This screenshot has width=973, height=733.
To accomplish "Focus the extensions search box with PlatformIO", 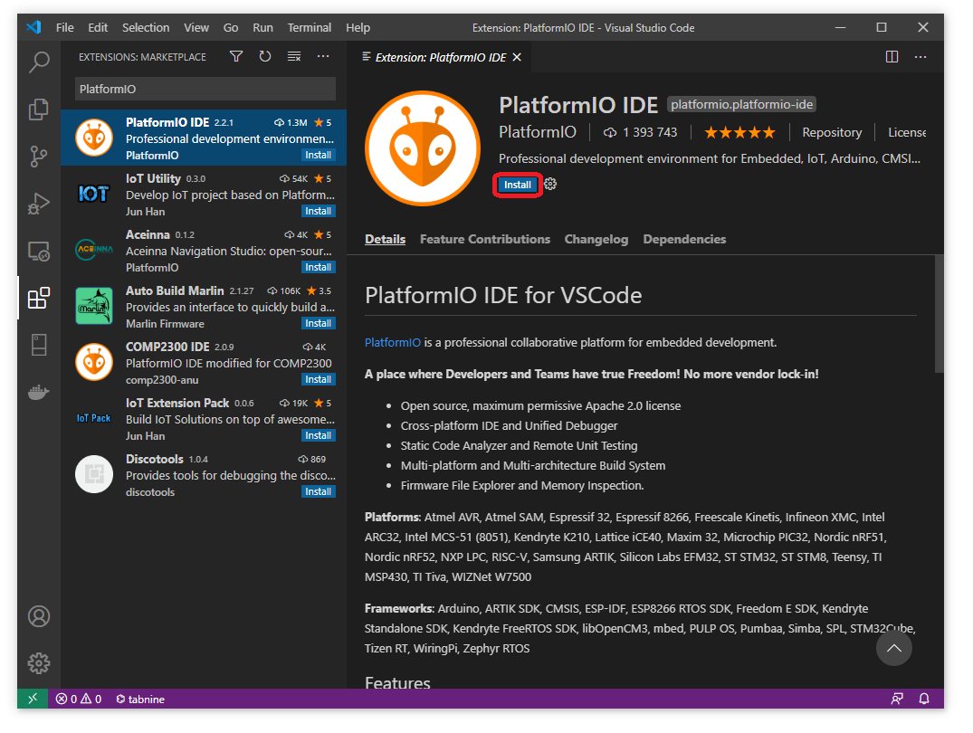I will click(x=205, y=89).
